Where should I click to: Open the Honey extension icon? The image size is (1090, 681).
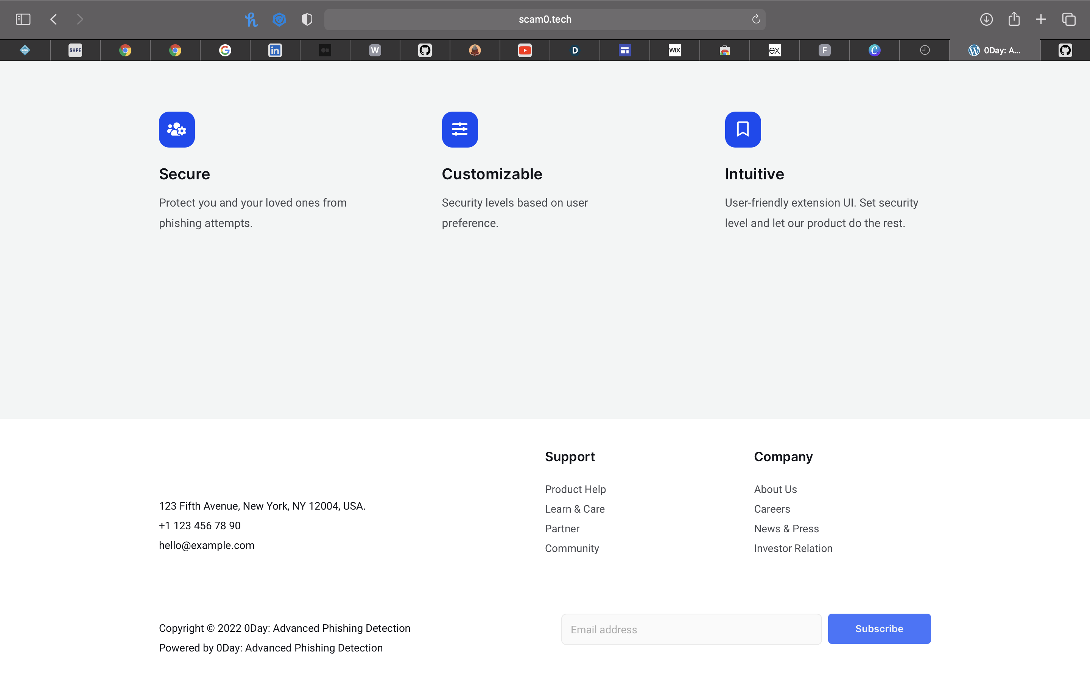[251, 19]
